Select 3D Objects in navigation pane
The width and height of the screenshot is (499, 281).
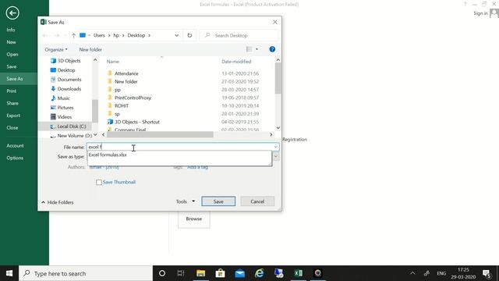coord(65,61)
